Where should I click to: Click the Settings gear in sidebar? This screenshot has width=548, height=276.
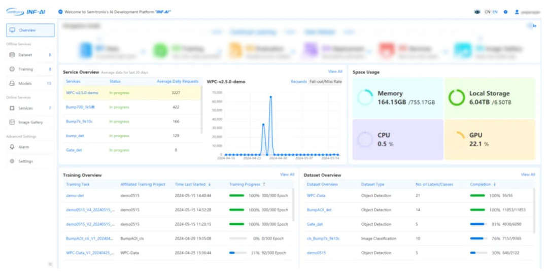coord(12,161)
